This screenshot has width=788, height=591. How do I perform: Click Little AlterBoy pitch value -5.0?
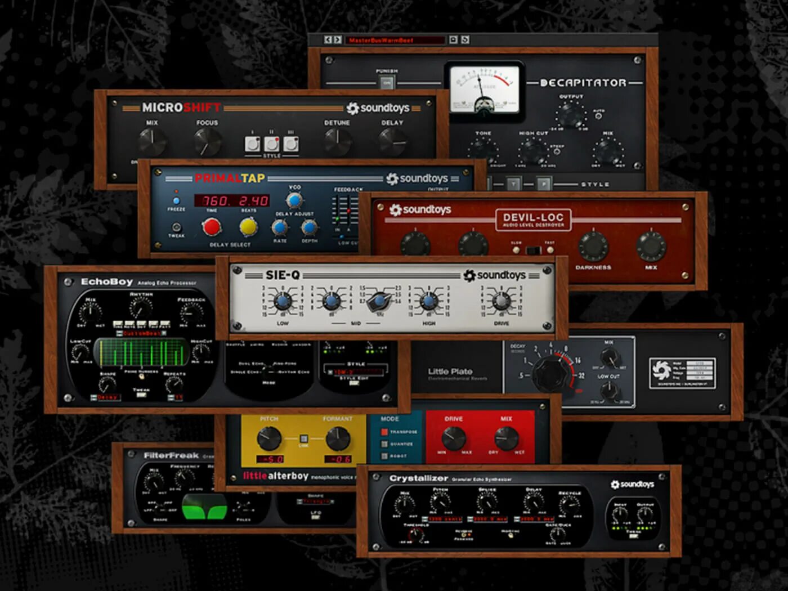[270, 459]
